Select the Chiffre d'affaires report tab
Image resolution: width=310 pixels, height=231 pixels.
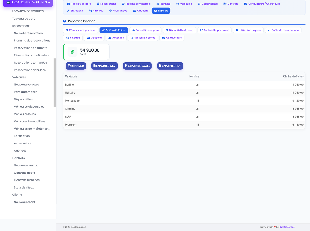[x=114, y=30]
